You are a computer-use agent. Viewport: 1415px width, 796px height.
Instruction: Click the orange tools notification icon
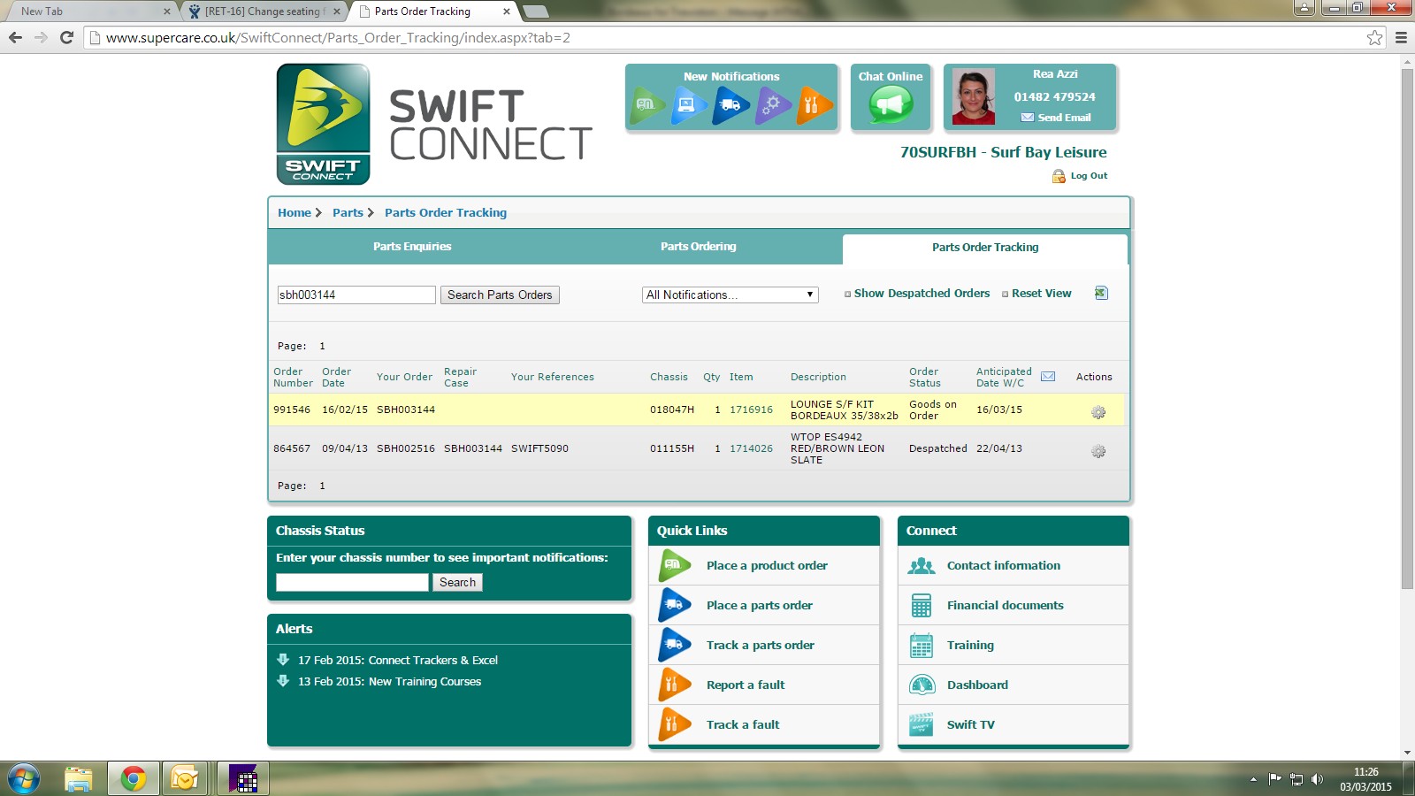point(814,105)
